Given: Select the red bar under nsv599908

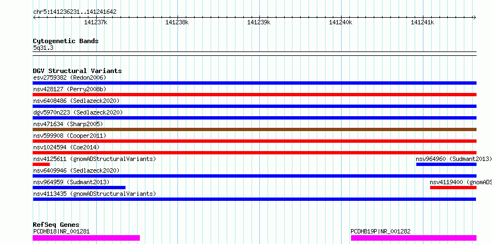Looking at the screenshot, I should click(254, 141).
